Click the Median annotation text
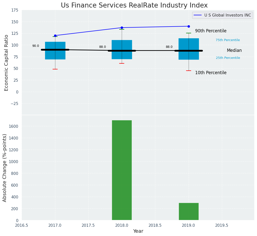This screenshot has height=236, width=257. 234,51
